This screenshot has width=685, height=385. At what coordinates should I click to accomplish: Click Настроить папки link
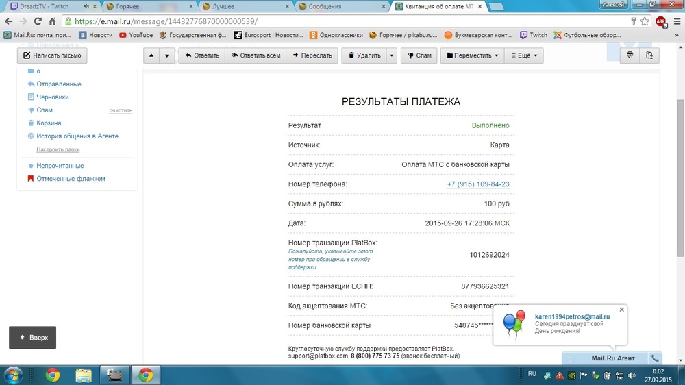pos(58,149)
